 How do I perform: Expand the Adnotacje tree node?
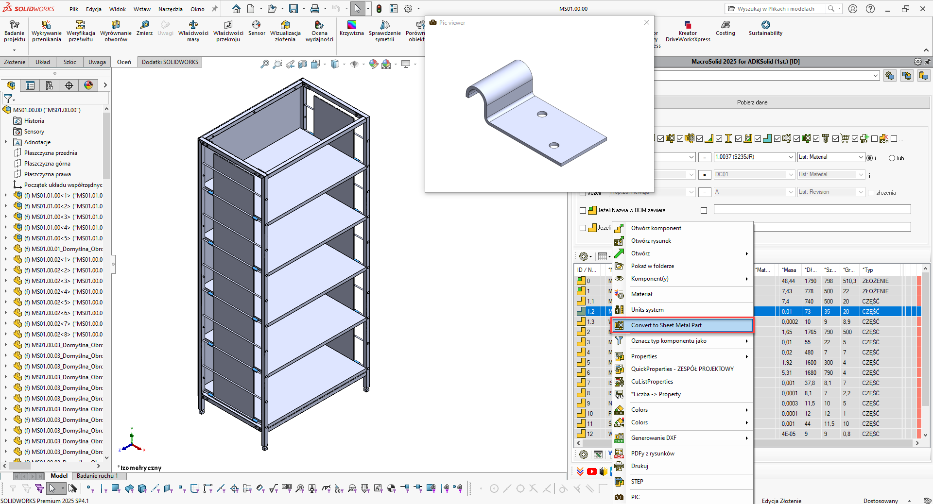click(x=6, y=142)
